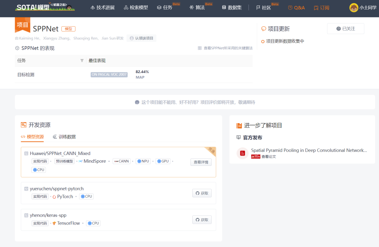Image resolution: width=379 pixels, height=247 pixels.
Task: Open 检索模型 from the navigation bar
Action: tap(136, 8)
